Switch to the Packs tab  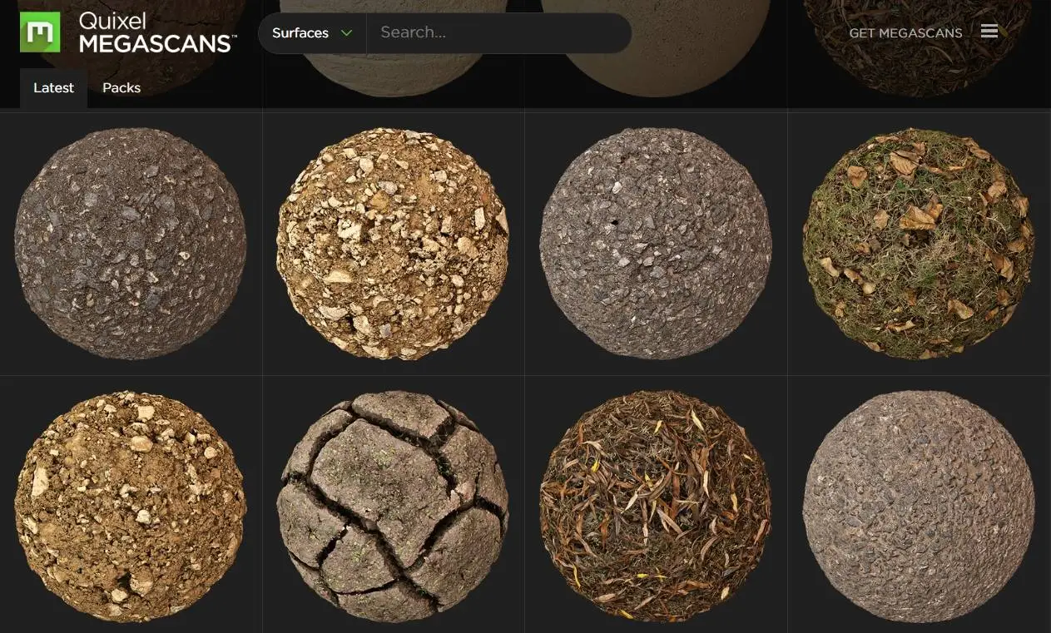(121, 88)
